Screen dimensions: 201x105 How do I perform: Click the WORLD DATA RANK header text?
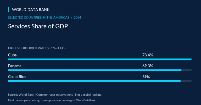31,10
